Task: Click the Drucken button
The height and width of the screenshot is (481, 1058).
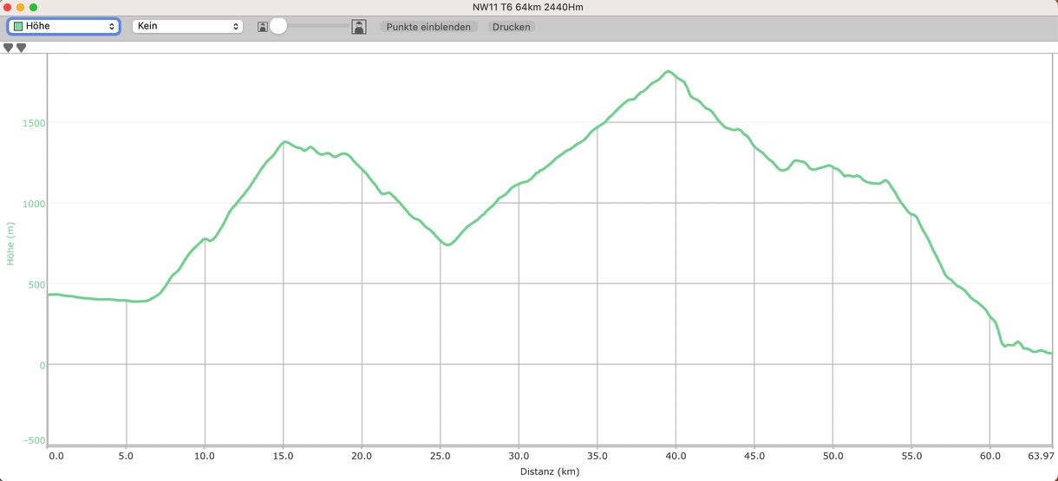Action: (511, 27)
